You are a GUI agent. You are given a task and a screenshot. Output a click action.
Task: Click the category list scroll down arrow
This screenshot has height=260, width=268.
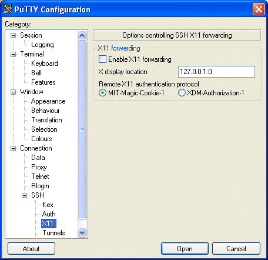coord(82,233)
